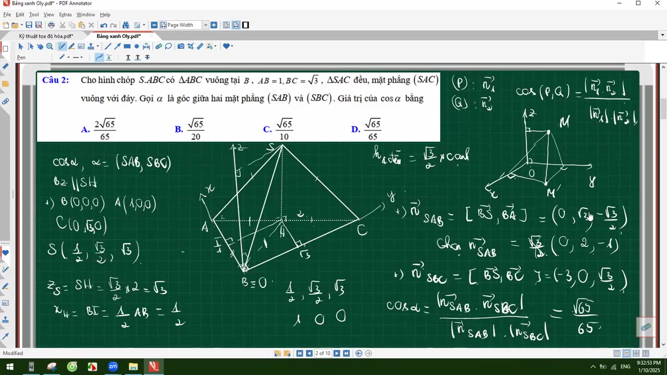Screen dimensions: 667x375
Task: Select the Lasso tool
Action: point(168,46)
